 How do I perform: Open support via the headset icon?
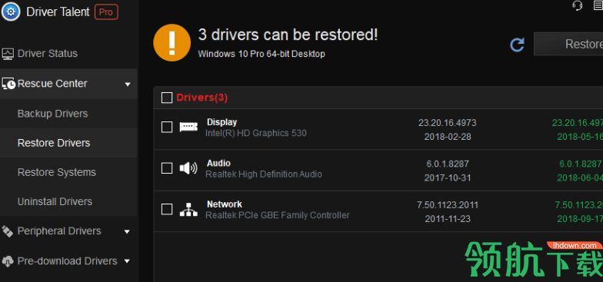[x=577, y=5]
